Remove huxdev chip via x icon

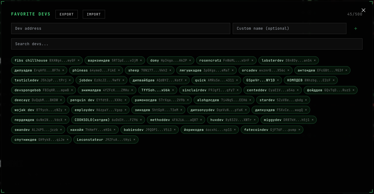(x=255, y=120)
